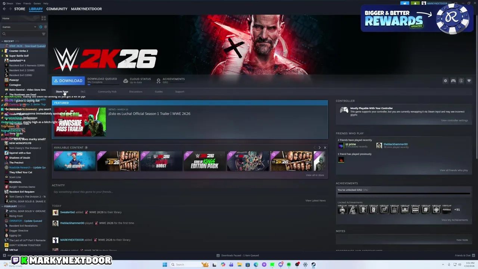Viewport: 478px width, 269px height.
Task: Expand the Games filter dropdown
Action: tap(19, 27)
